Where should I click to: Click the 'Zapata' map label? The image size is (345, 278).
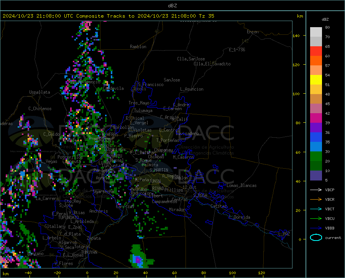[x=94, y=238]
